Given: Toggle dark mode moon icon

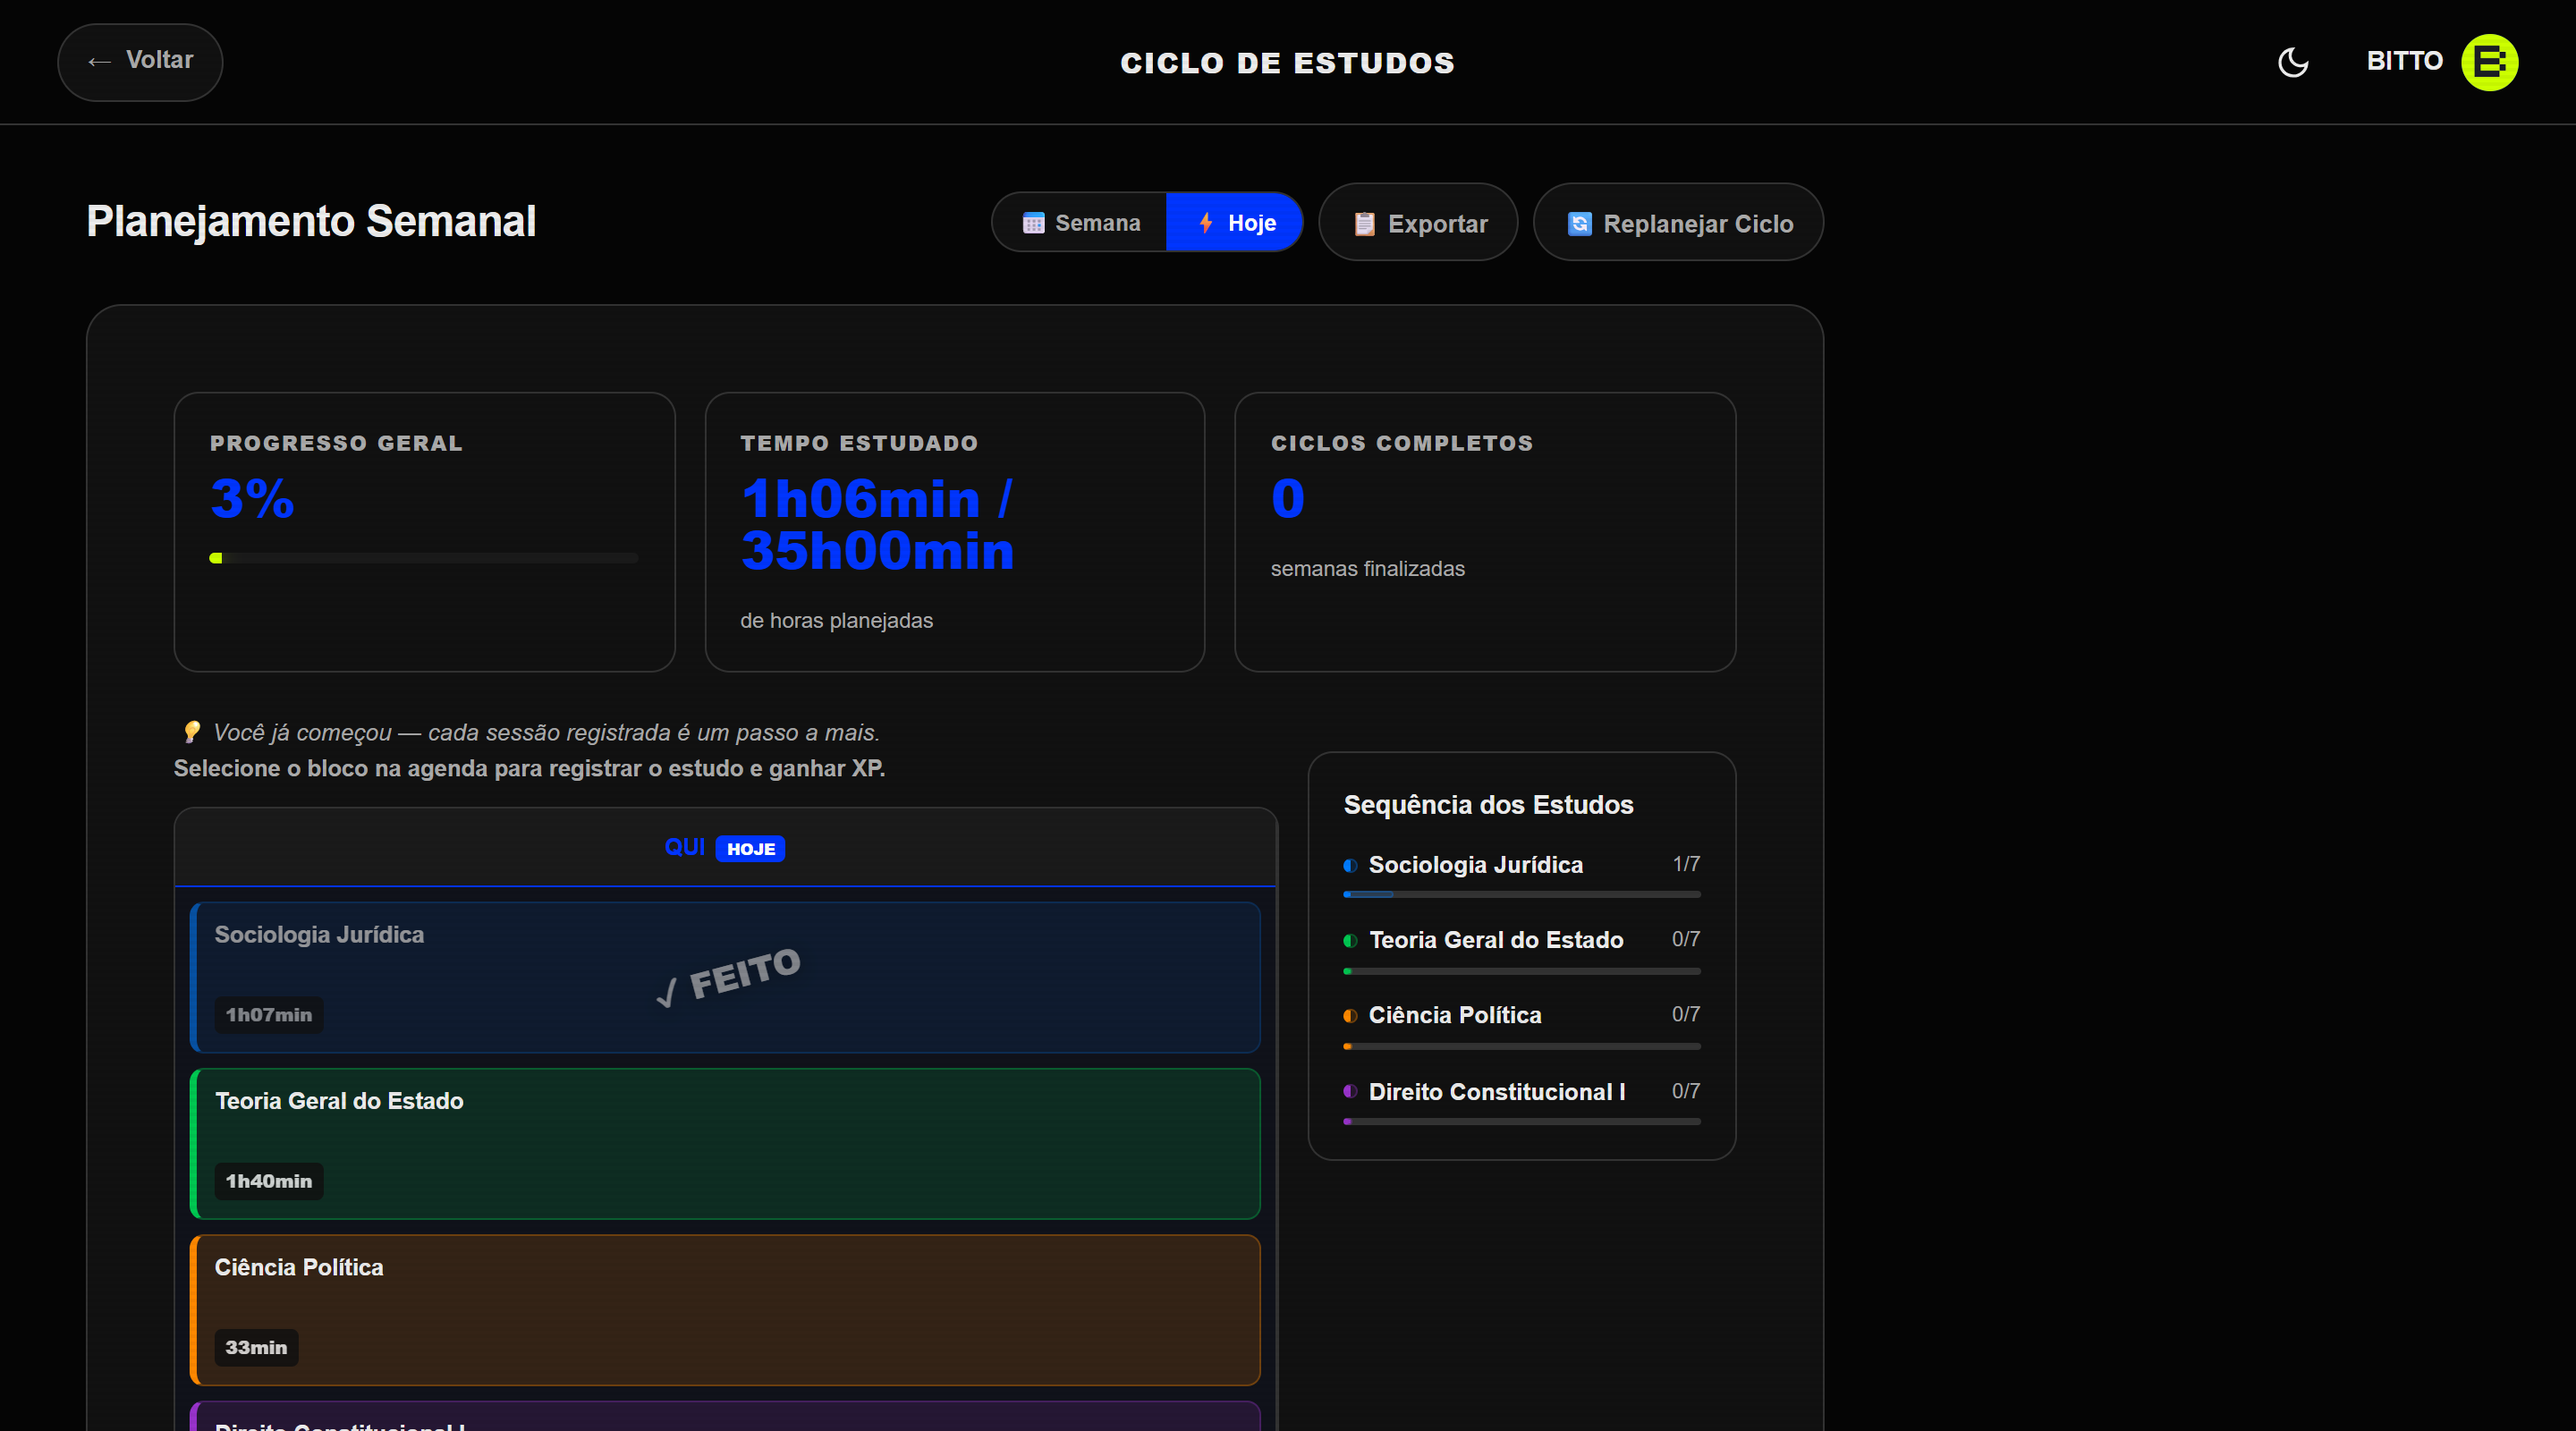Looking at the screenshot, I should [x=2292, y=62].
